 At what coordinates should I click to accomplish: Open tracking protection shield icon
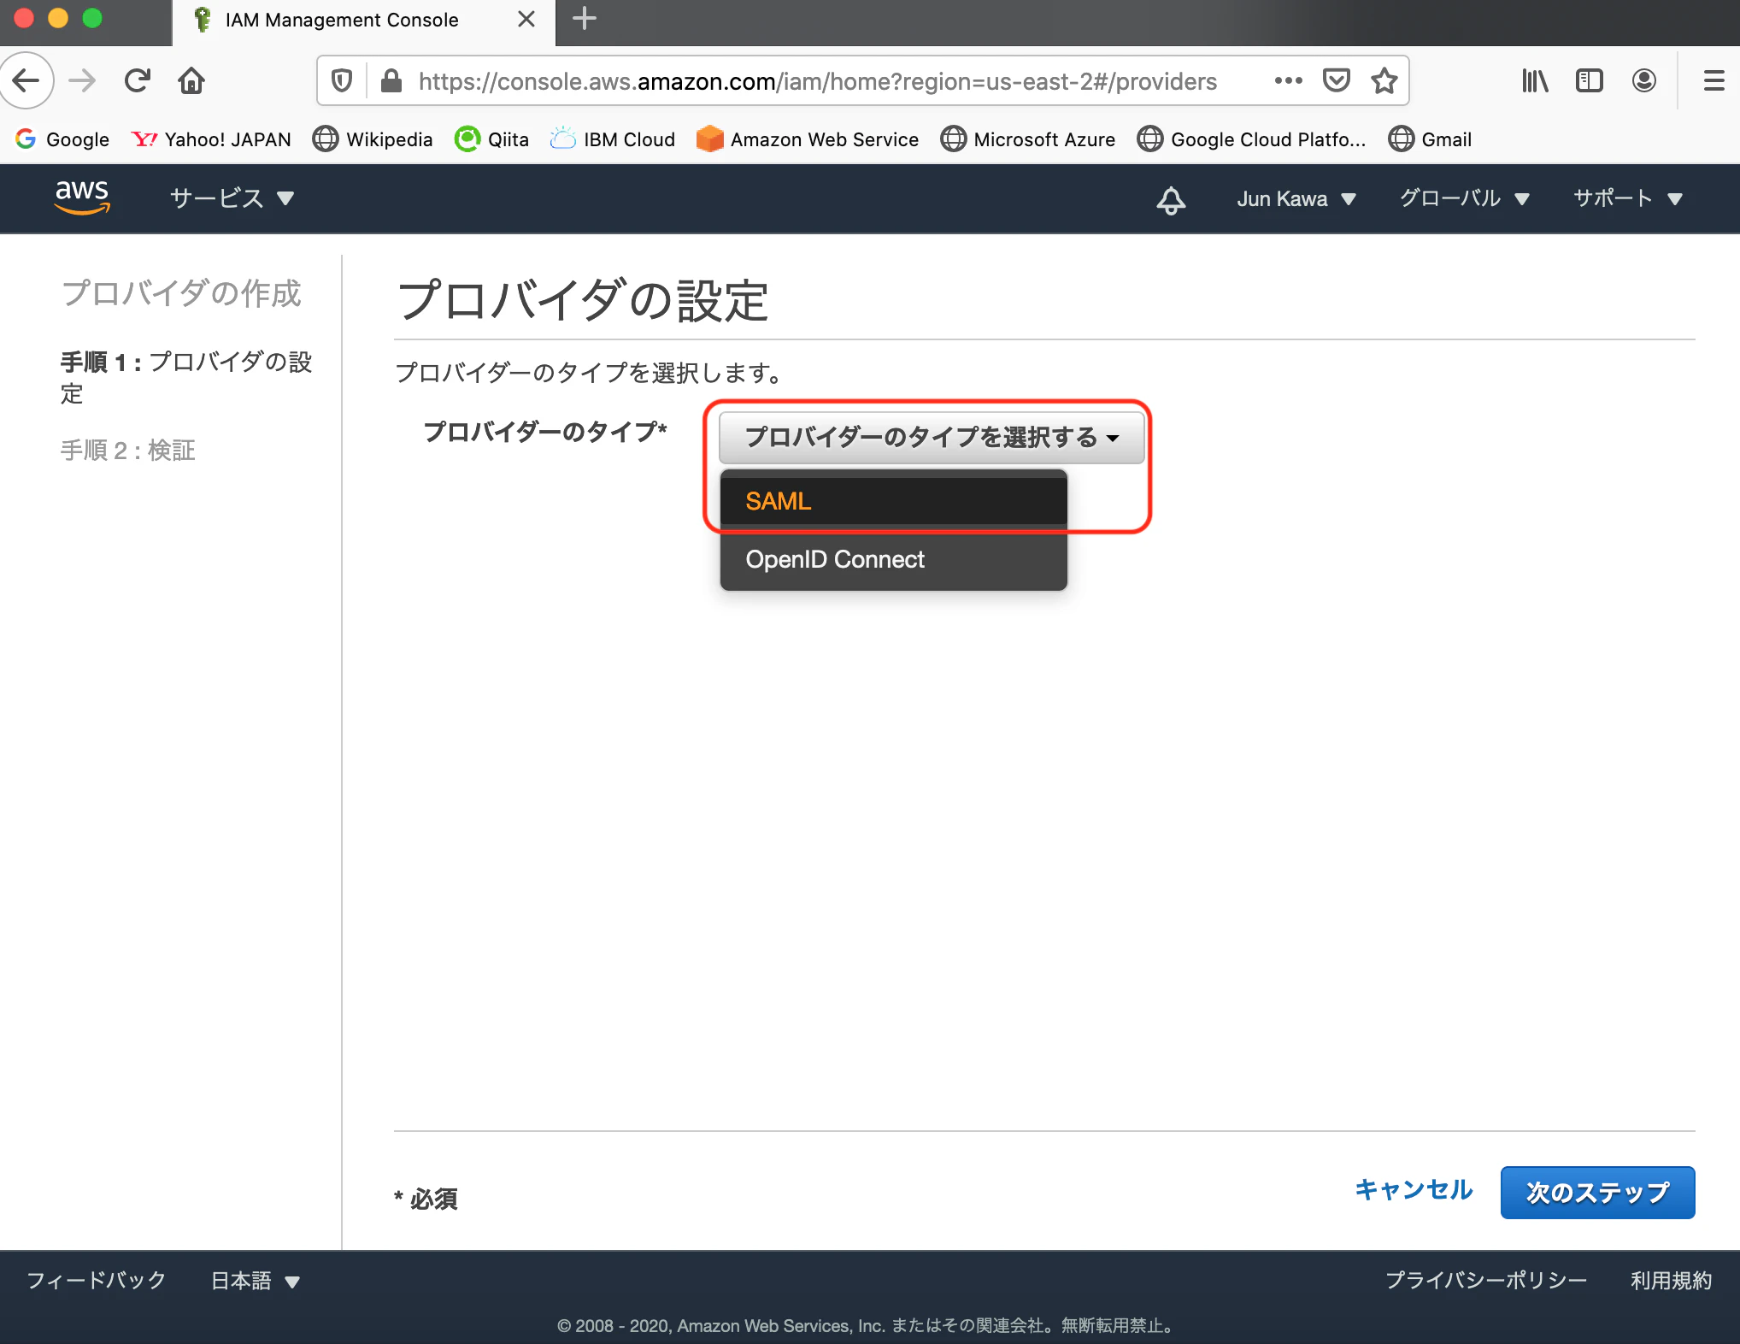(x=342, y=81)
